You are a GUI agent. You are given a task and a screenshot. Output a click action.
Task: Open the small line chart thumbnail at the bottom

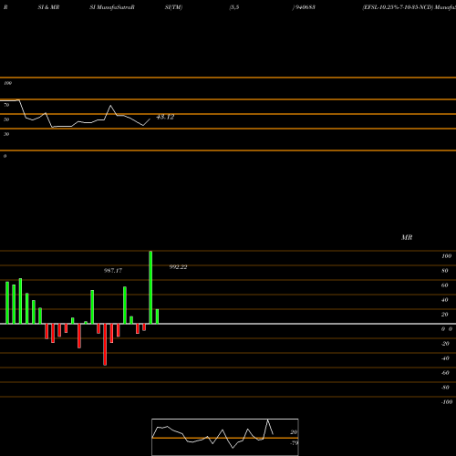[225, 437]
